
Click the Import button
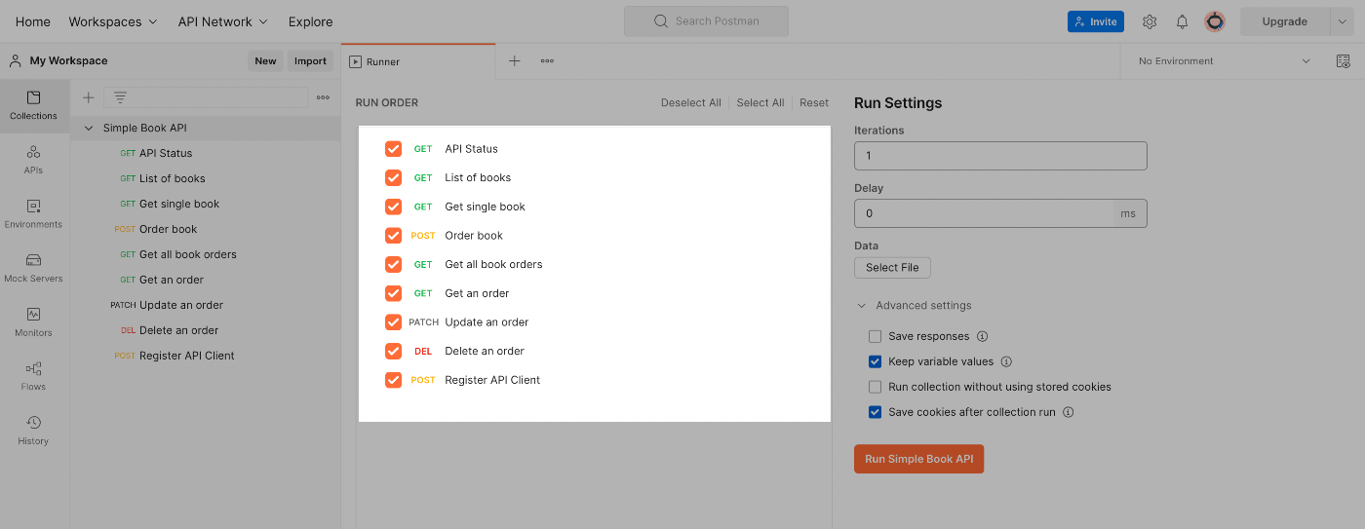[310, 60]
